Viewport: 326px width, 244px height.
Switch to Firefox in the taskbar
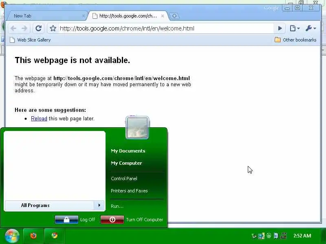(33, 236)
